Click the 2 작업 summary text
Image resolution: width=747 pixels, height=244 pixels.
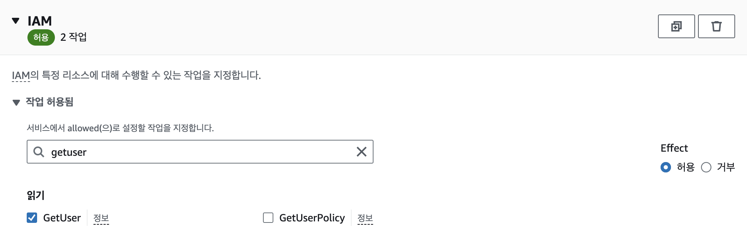pos(73,37)
